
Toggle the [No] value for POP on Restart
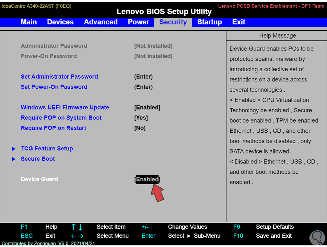140,128
